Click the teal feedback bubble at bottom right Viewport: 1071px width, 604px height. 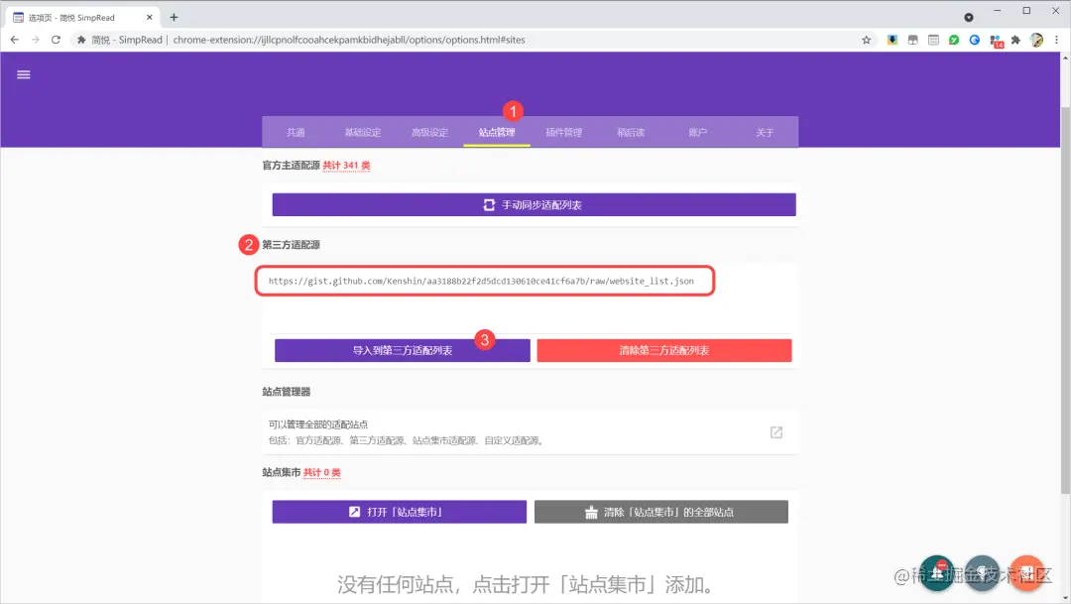point(937,572)
